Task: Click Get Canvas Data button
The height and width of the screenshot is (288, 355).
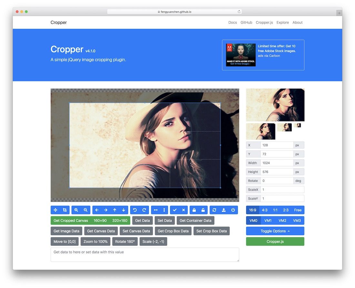Action: coord(101,231)
